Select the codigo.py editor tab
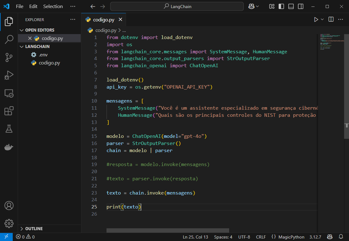 pos(104,20)
